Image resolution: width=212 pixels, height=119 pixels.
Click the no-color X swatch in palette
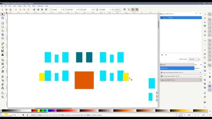1,111
